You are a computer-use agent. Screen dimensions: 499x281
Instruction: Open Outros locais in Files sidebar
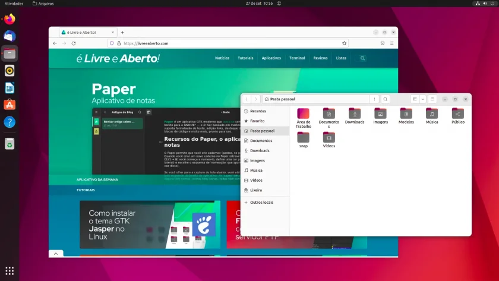tap(266, 202)
